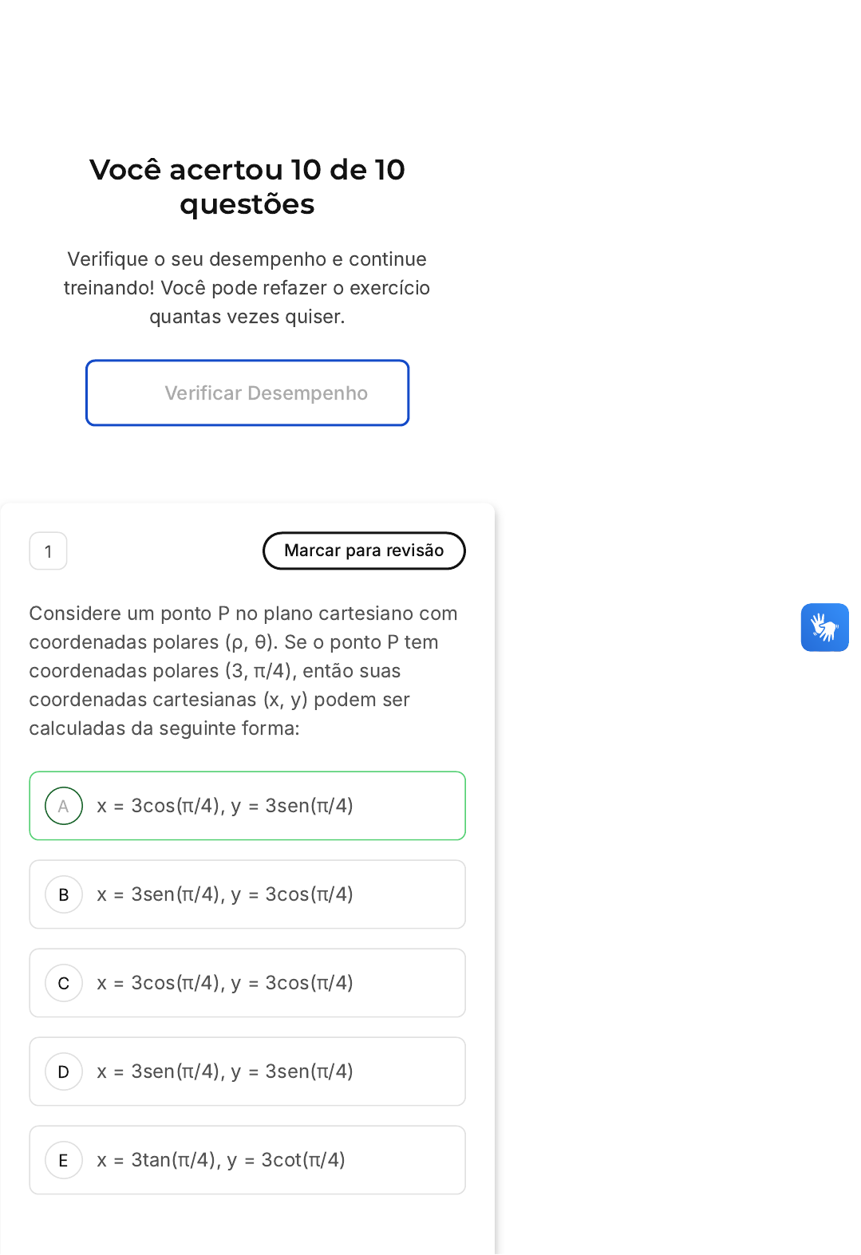
Task: Mark the letter E radio circle
Action: coord(64,1160)
